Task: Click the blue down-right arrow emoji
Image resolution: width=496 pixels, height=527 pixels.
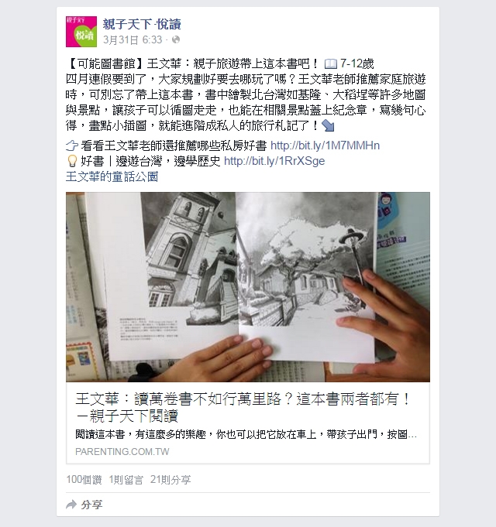Action: 328,126
